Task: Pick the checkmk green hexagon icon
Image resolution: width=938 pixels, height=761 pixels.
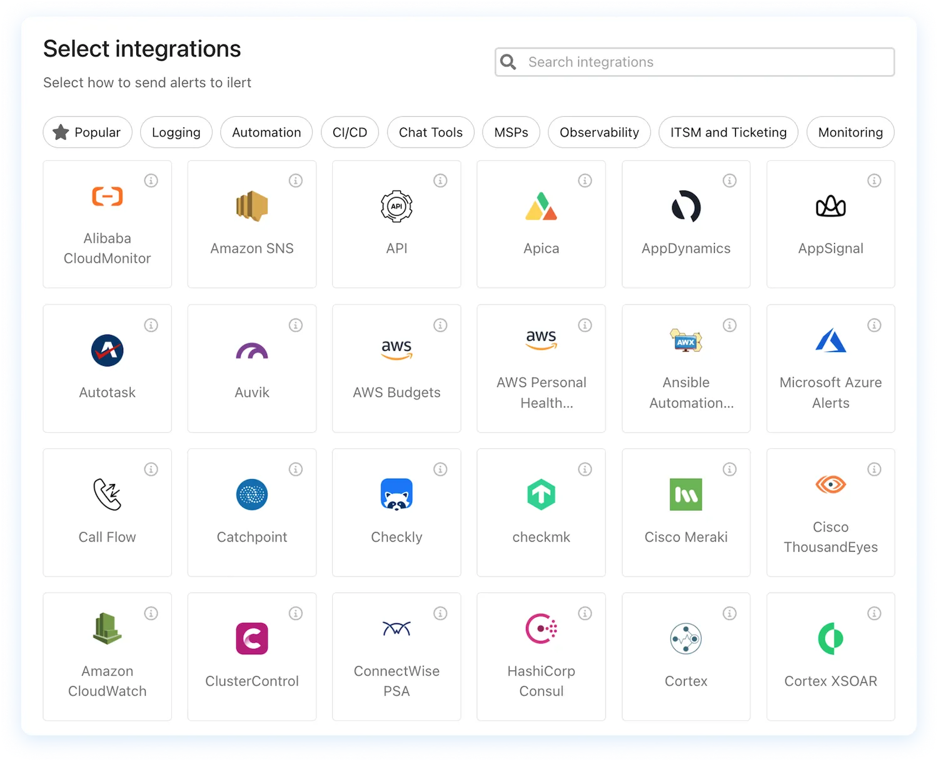Action: (x=542, y=495)
